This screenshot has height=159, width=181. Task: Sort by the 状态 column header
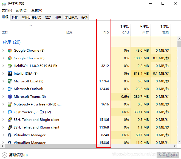(x=80, y=30)
